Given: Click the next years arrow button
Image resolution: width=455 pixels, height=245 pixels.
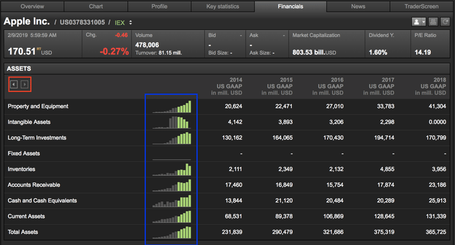Looking at the screenshot, I should [24, 84].
